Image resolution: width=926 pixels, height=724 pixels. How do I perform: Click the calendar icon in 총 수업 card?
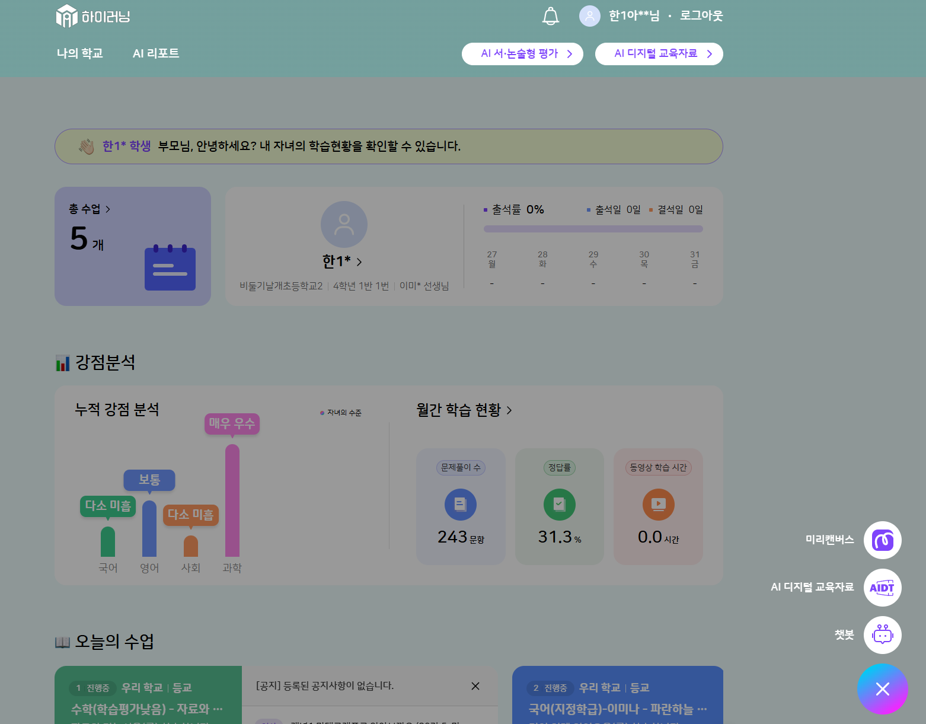pos(170,268)
